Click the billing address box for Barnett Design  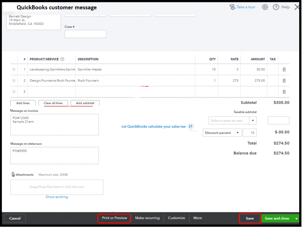tap(34, 22)
